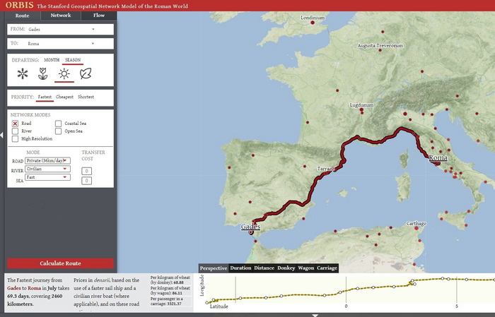Click the Carthago city marker on map
This screenshot has height=317, width=495.
tap(417, 228)
